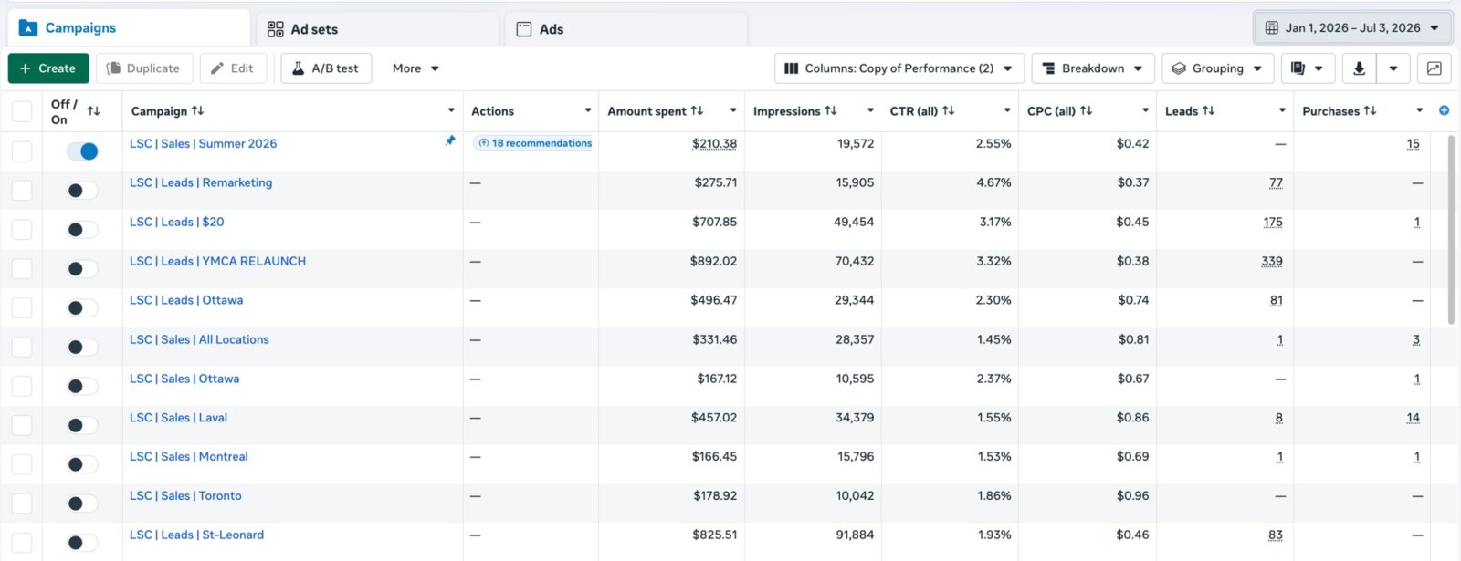Click the Edit pencil icon
1461x561 pixels.
217,68
